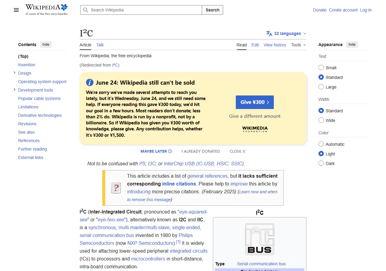Hide the Appearance panel

tap(352, 45)
